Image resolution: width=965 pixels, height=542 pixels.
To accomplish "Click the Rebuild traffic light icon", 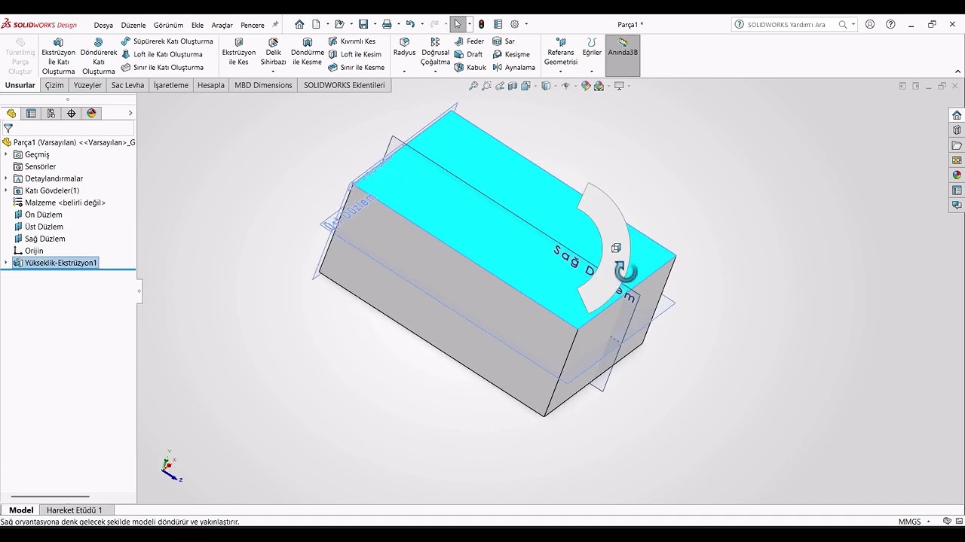I will pyautogui.click(x=482, y=24).
